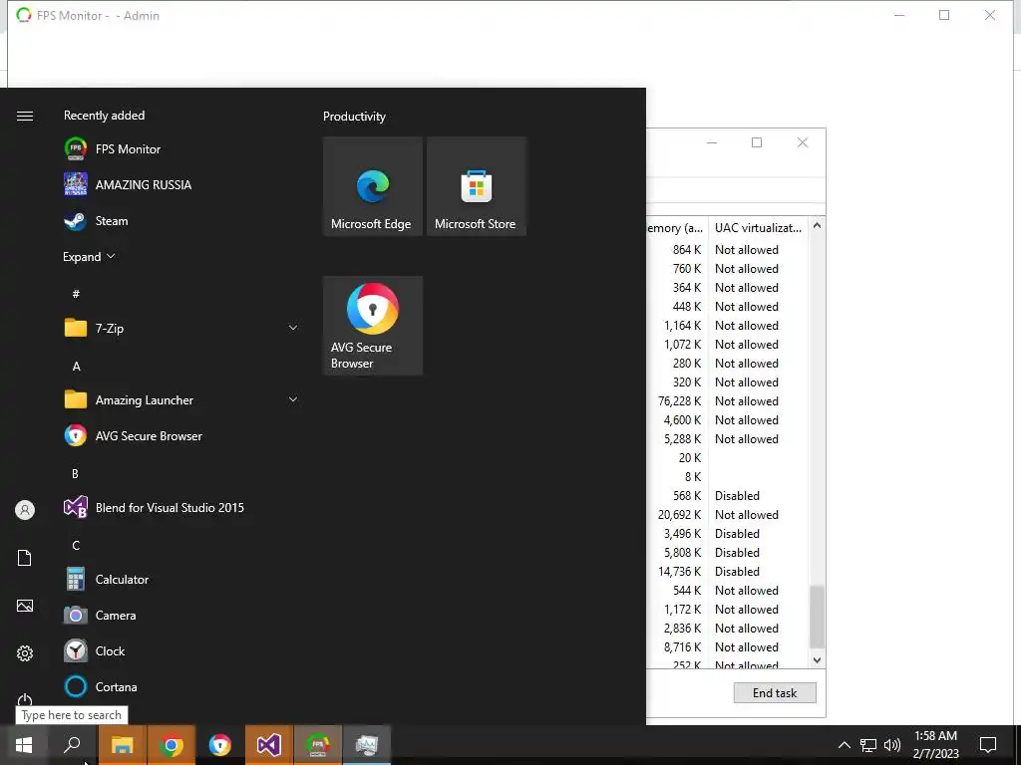Select the 20,692 K memory row
The image size is (1021, 765).
pos(727,515)
